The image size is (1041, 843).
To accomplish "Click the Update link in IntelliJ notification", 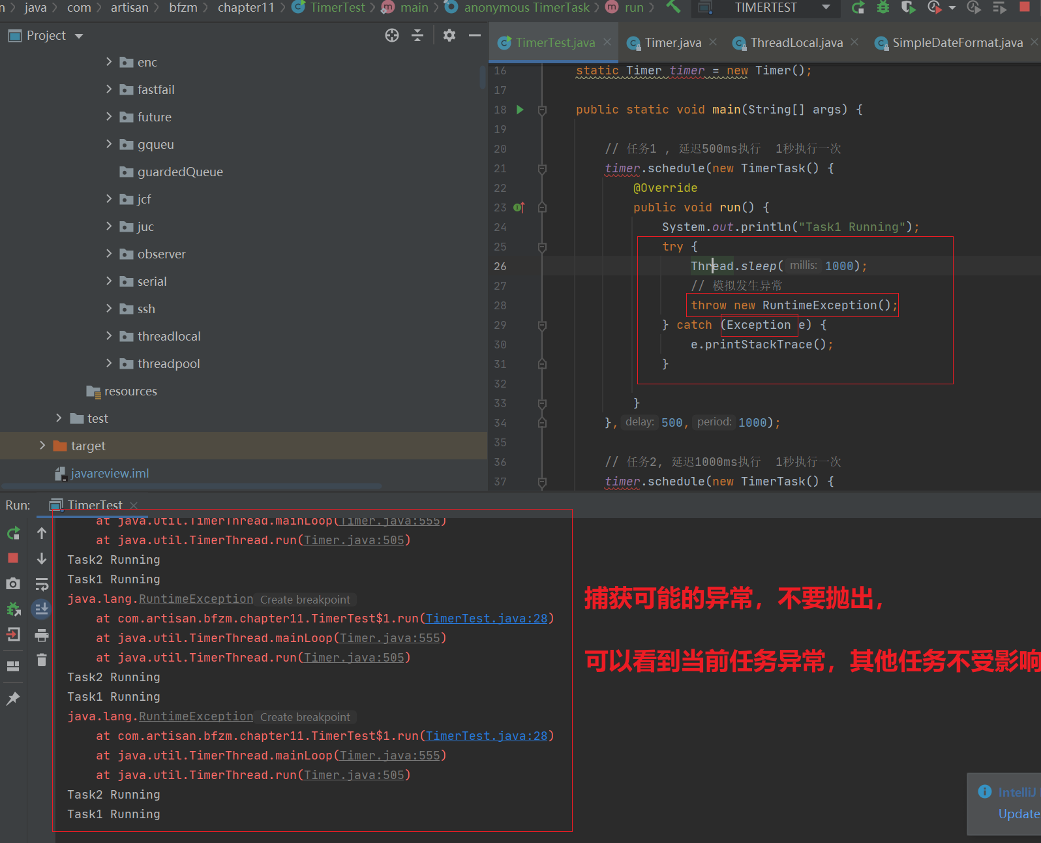I will 1019,814.
